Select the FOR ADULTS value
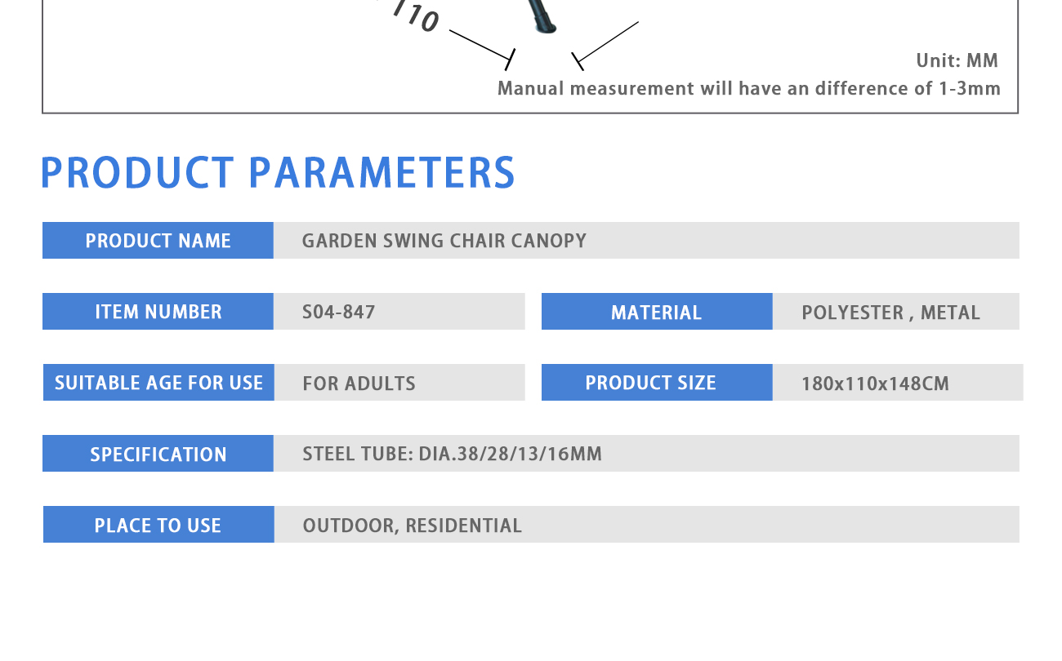1062x661 pixels. tap(359, 384)
